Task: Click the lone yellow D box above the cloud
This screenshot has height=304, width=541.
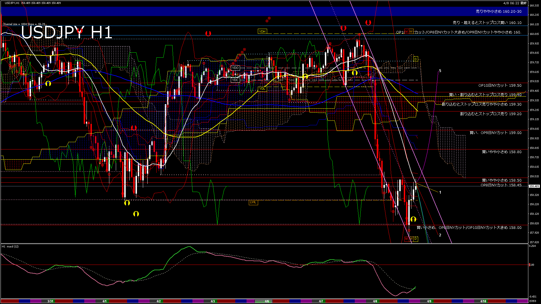Action: tap(415, 59)
